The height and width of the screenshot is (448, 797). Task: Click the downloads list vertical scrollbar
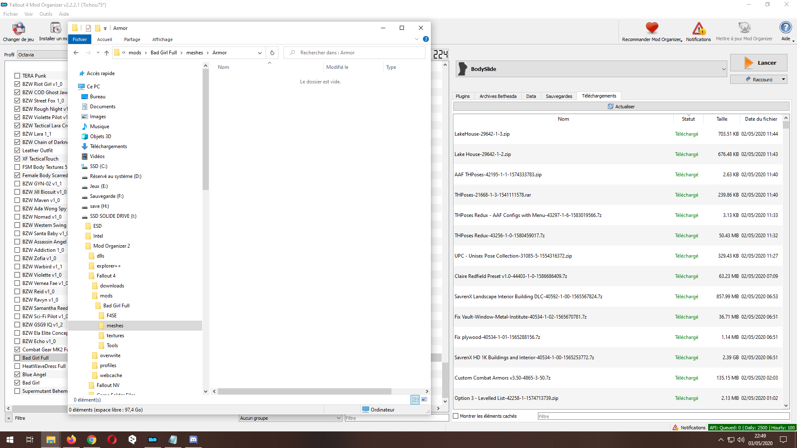tap(786, 124)
